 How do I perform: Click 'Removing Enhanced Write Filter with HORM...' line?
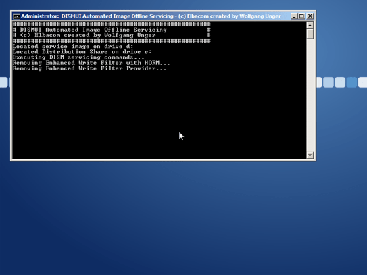(x=91, y=63)
